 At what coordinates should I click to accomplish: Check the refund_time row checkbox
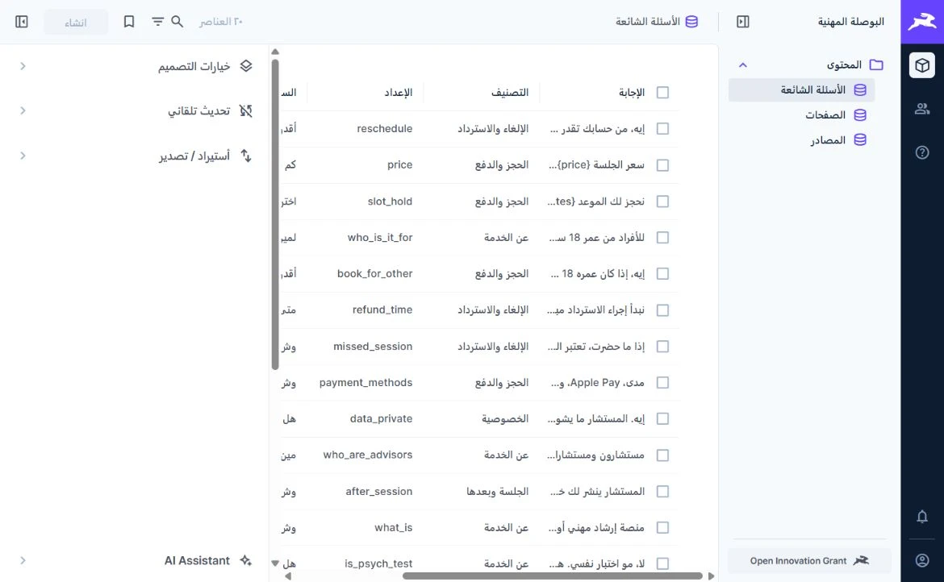tap(663, 310)
